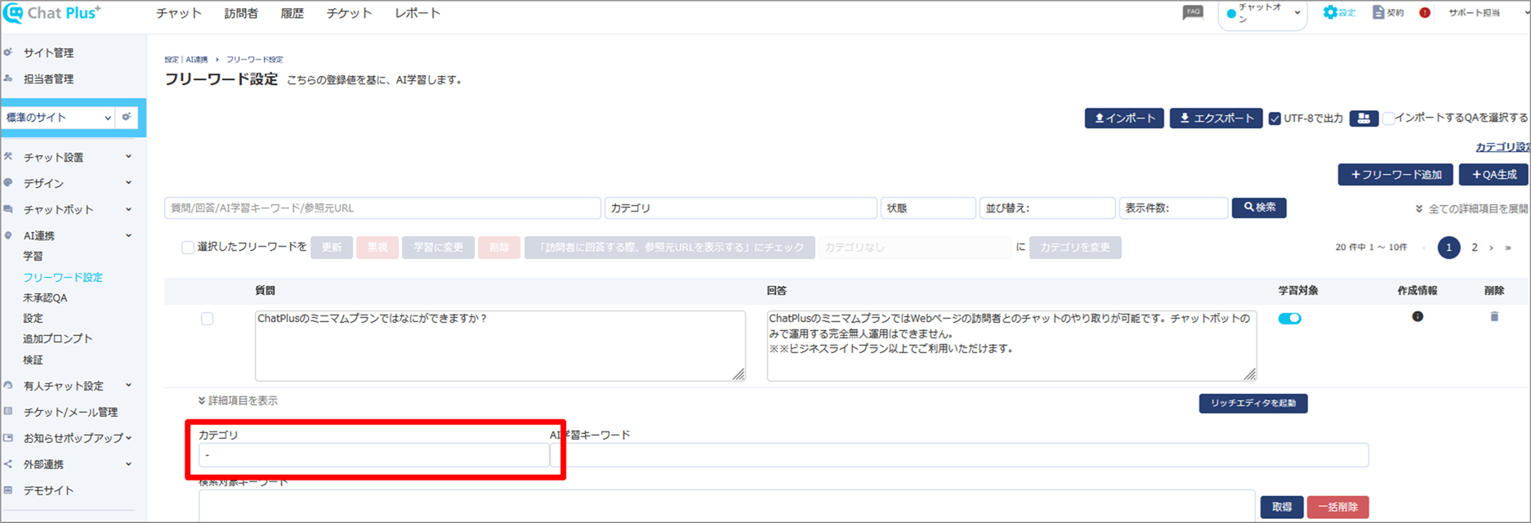Collapse the AI連携 sidebar section
This screenshot has height=523, width=1531.
(128, 235)
